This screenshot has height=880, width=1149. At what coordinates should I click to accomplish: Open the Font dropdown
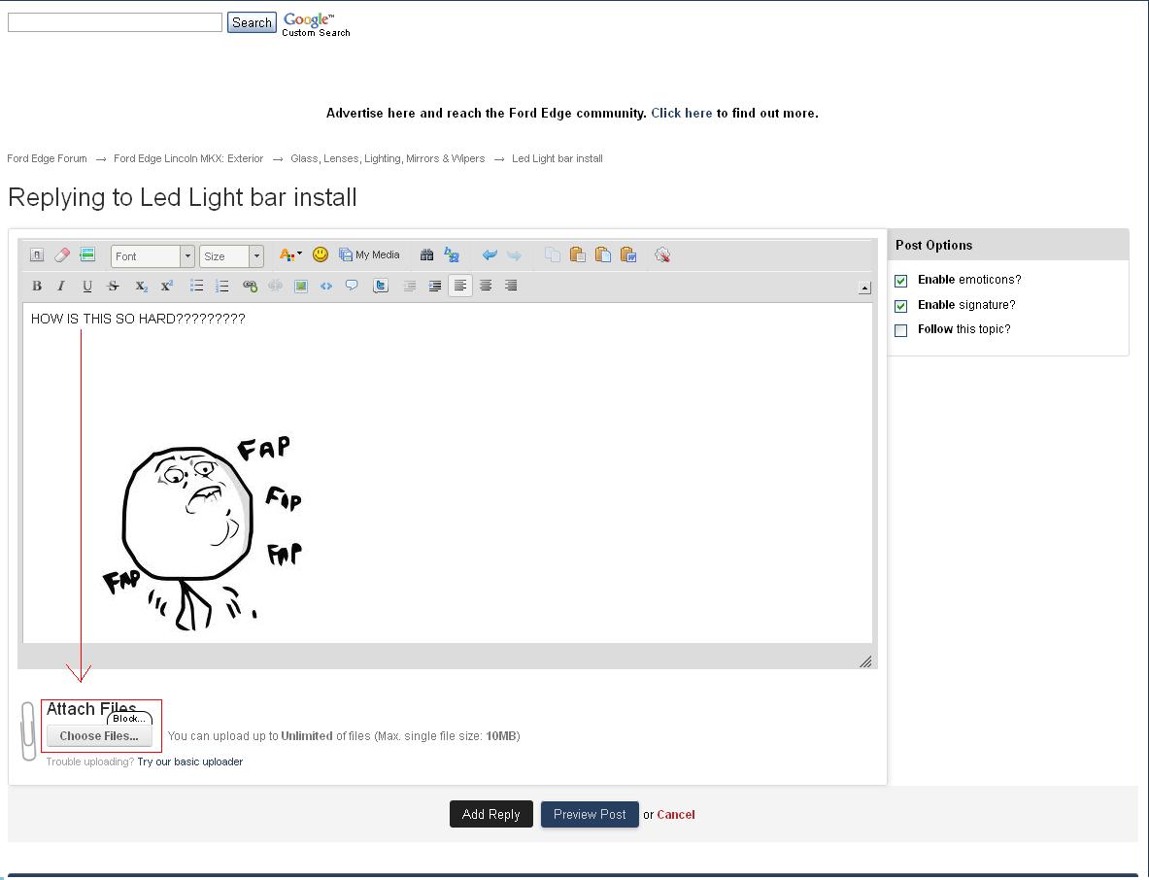pos(152,256)
